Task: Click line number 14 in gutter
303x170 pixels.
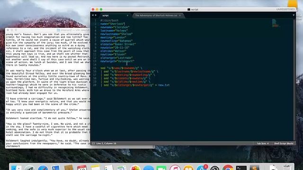Action: click(95, 65)
